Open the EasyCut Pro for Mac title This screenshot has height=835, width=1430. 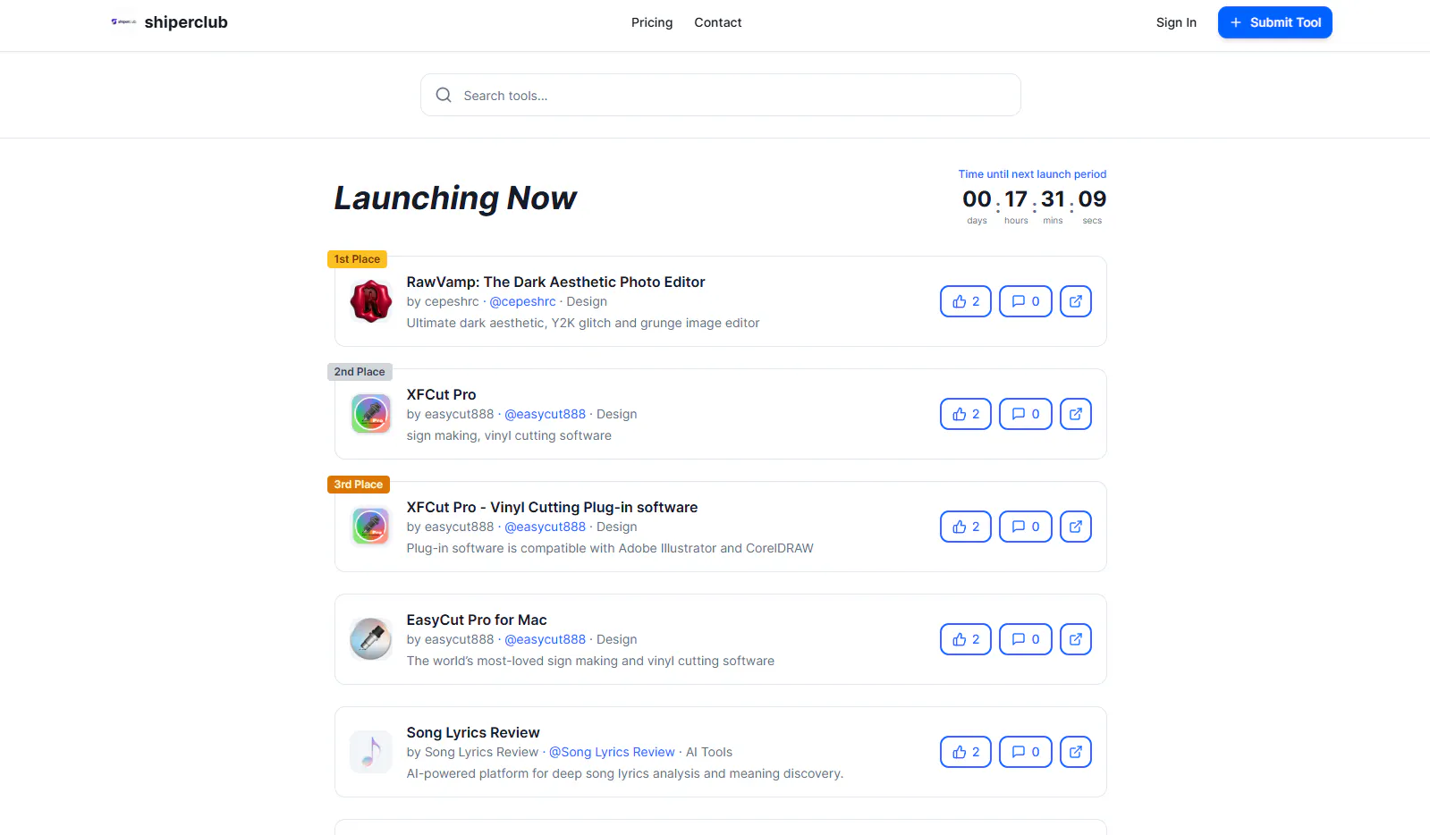477,620
